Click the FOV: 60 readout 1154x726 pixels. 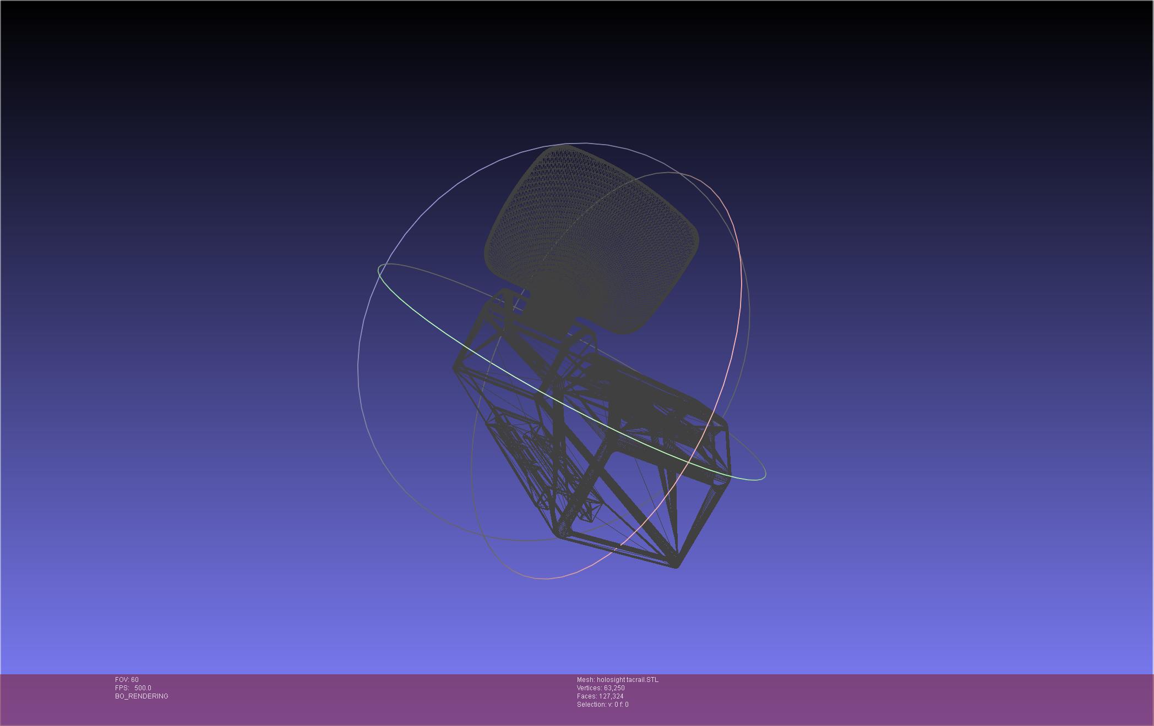(127, 680)
